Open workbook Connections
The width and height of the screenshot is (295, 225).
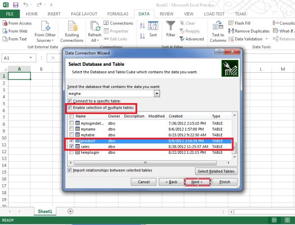coord(118,23)
